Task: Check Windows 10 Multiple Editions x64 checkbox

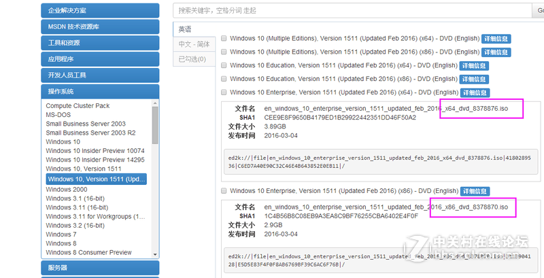Action: (x=224, y=38)
